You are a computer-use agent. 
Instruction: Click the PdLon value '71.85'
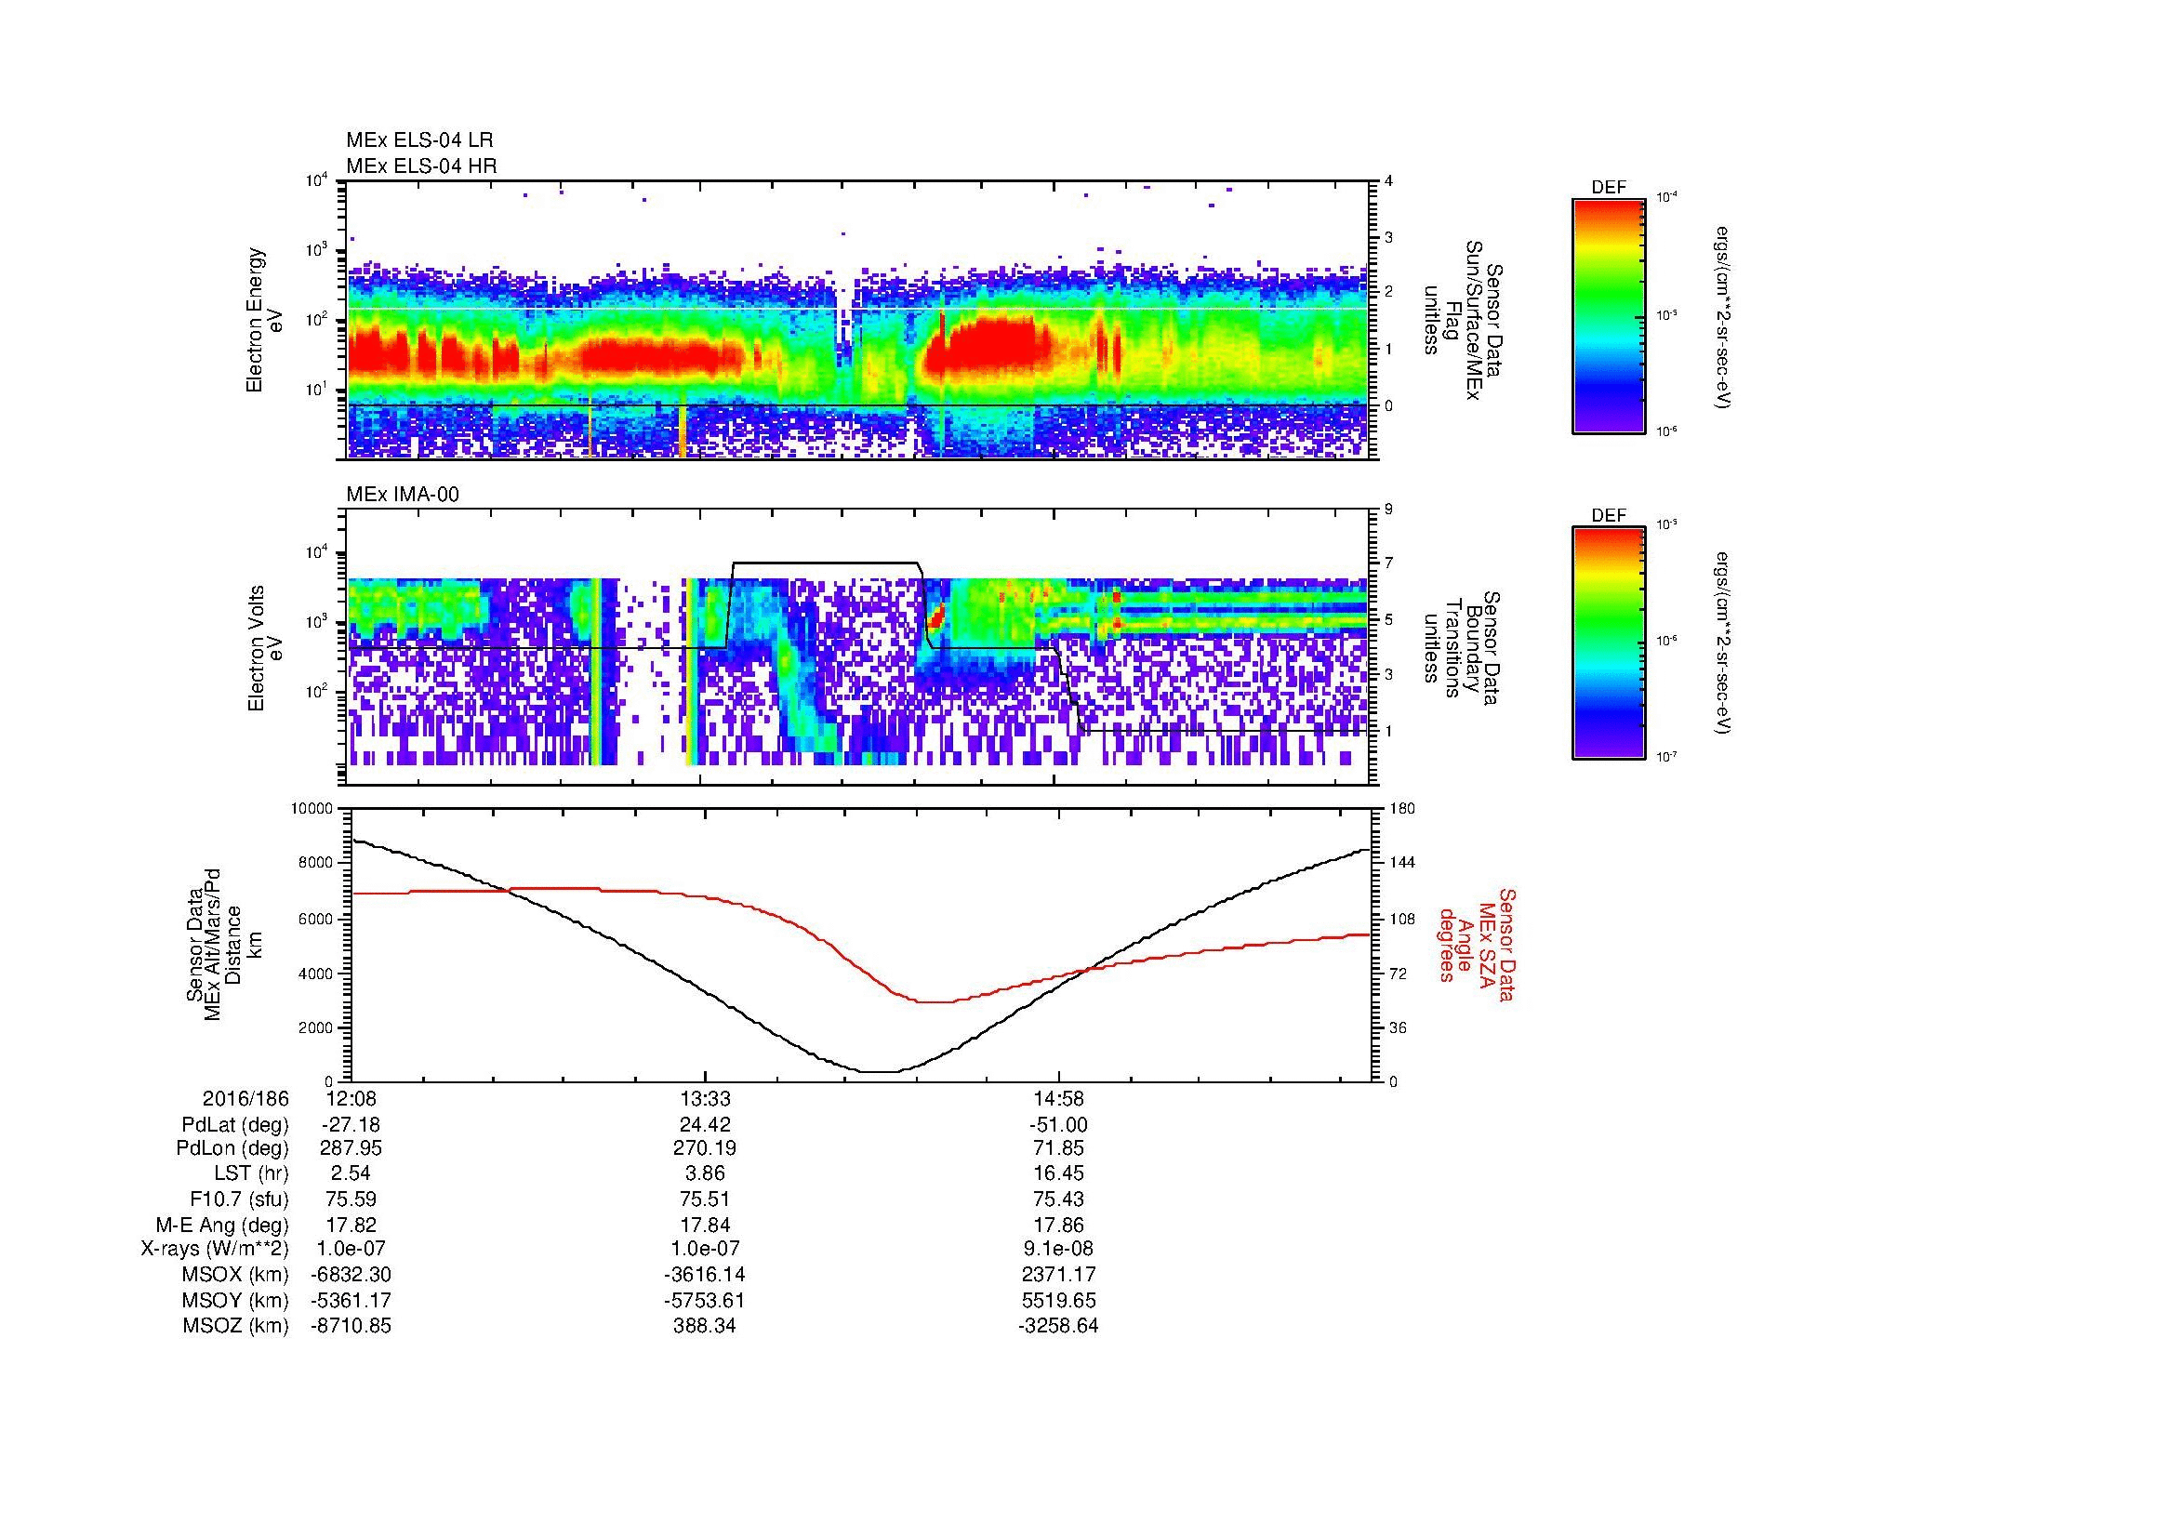(x=1058, y=1148)
